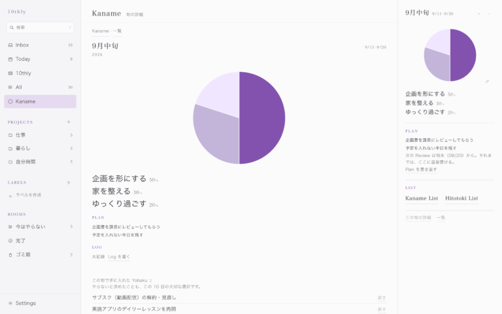Click the 9/11-9/20 date range in main pane
The height and width of the screenshot is (314, 502).
[x=375, y=47]
